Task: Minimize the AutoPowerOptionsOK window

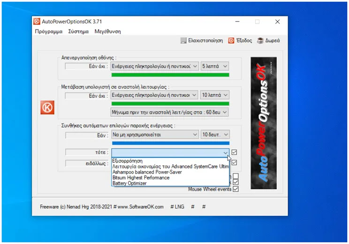Action: (237, 22)
